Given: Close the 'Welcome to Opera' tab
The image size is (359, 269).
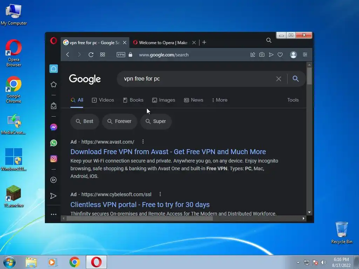Looking at the screenshot, I should [194, 42].
